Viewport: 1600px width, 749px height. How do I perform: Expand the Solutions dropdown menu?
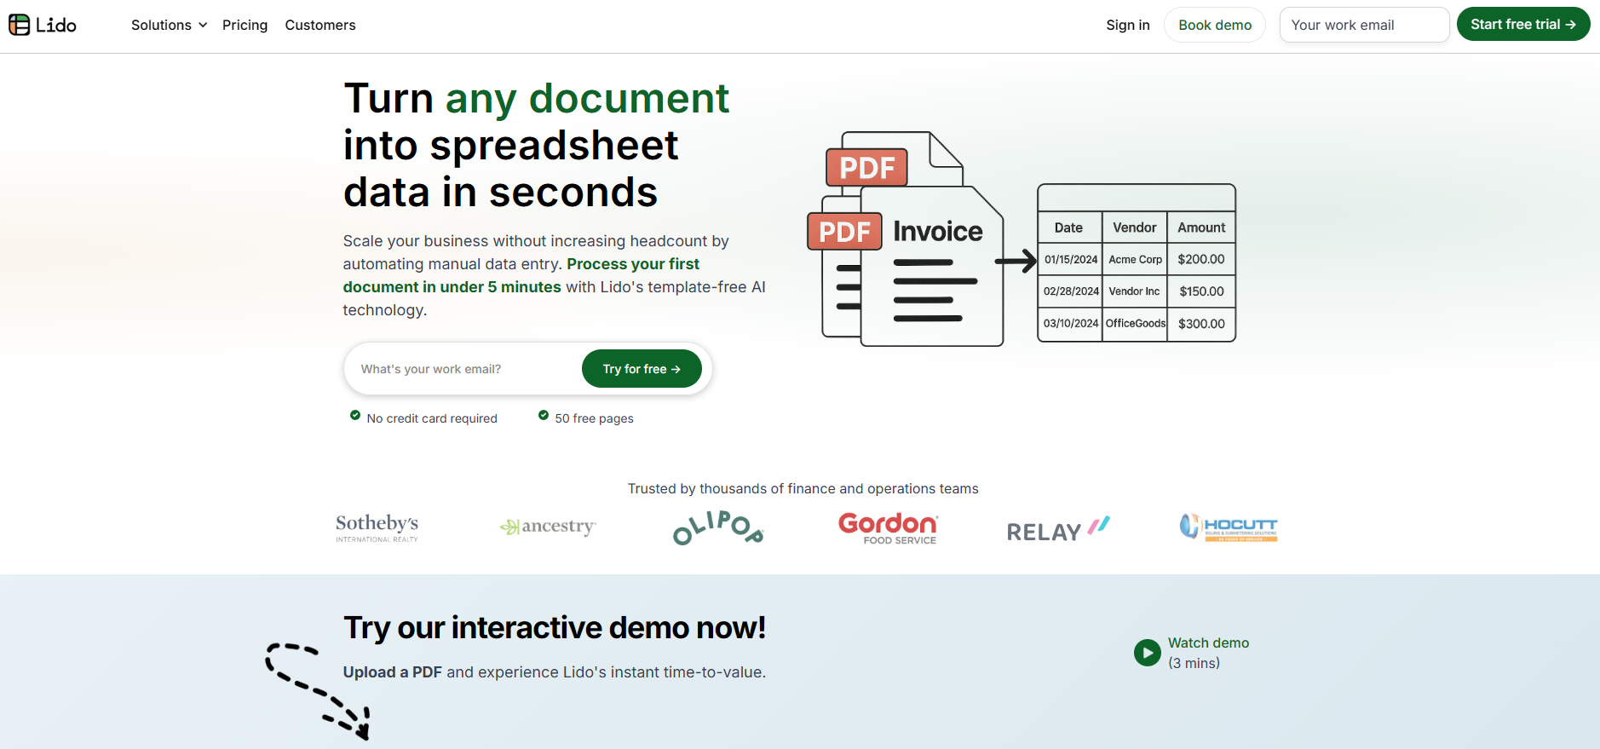coord(169,25)
